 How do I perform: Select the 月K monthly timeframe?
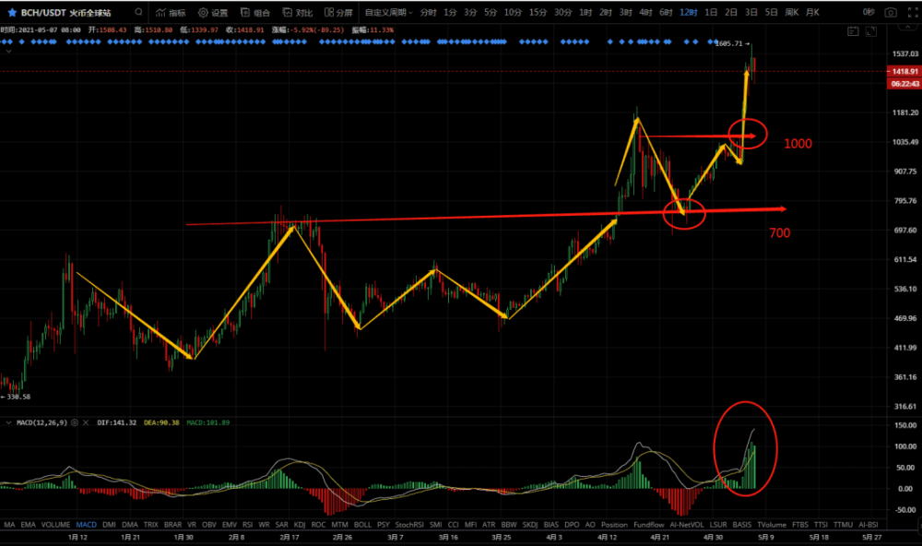(812, 12)
